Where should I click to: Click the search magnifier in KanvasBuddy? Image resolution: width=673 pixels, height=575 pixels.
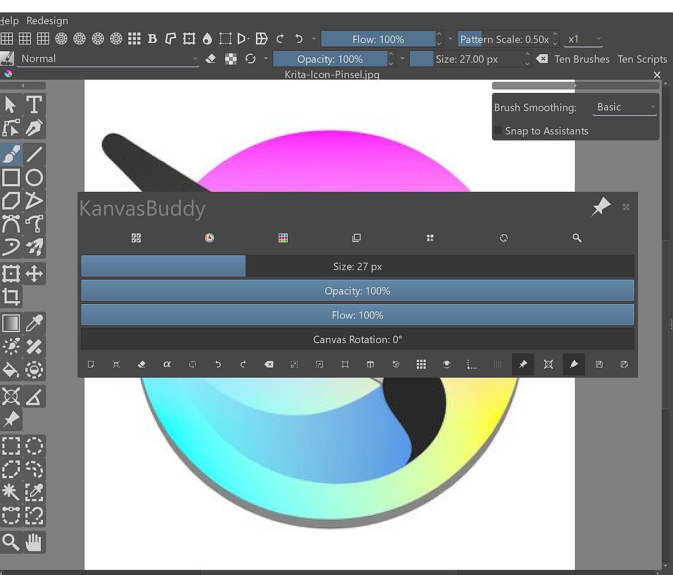pyautogui.click(x=577, y=238)
